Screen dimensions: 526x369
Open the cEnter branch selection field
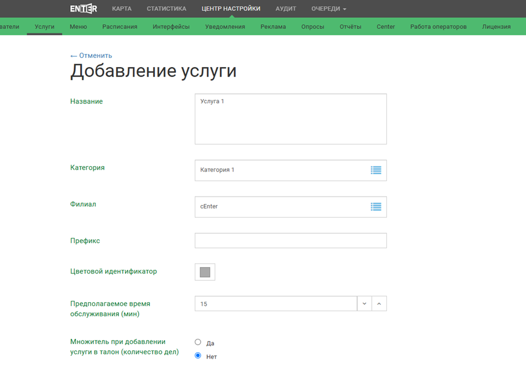pyautogui.click(x=281, y=207)
